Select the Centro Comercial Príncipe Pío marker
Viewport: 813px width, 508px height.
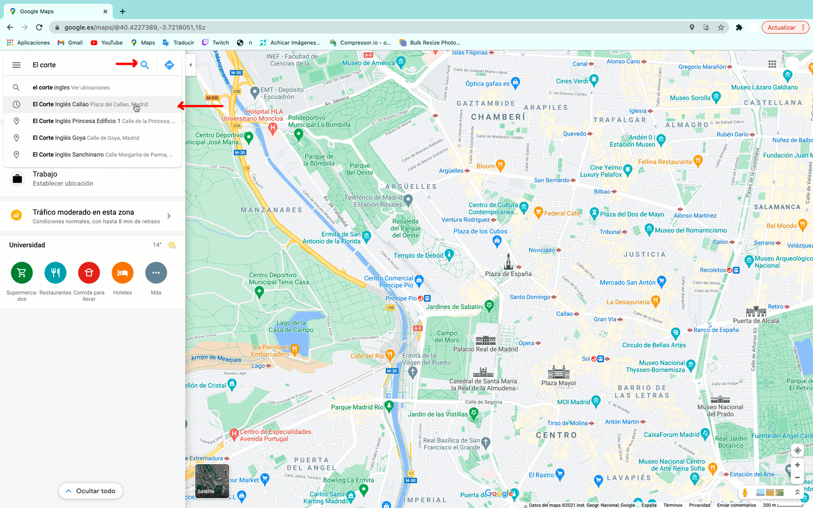419,281
